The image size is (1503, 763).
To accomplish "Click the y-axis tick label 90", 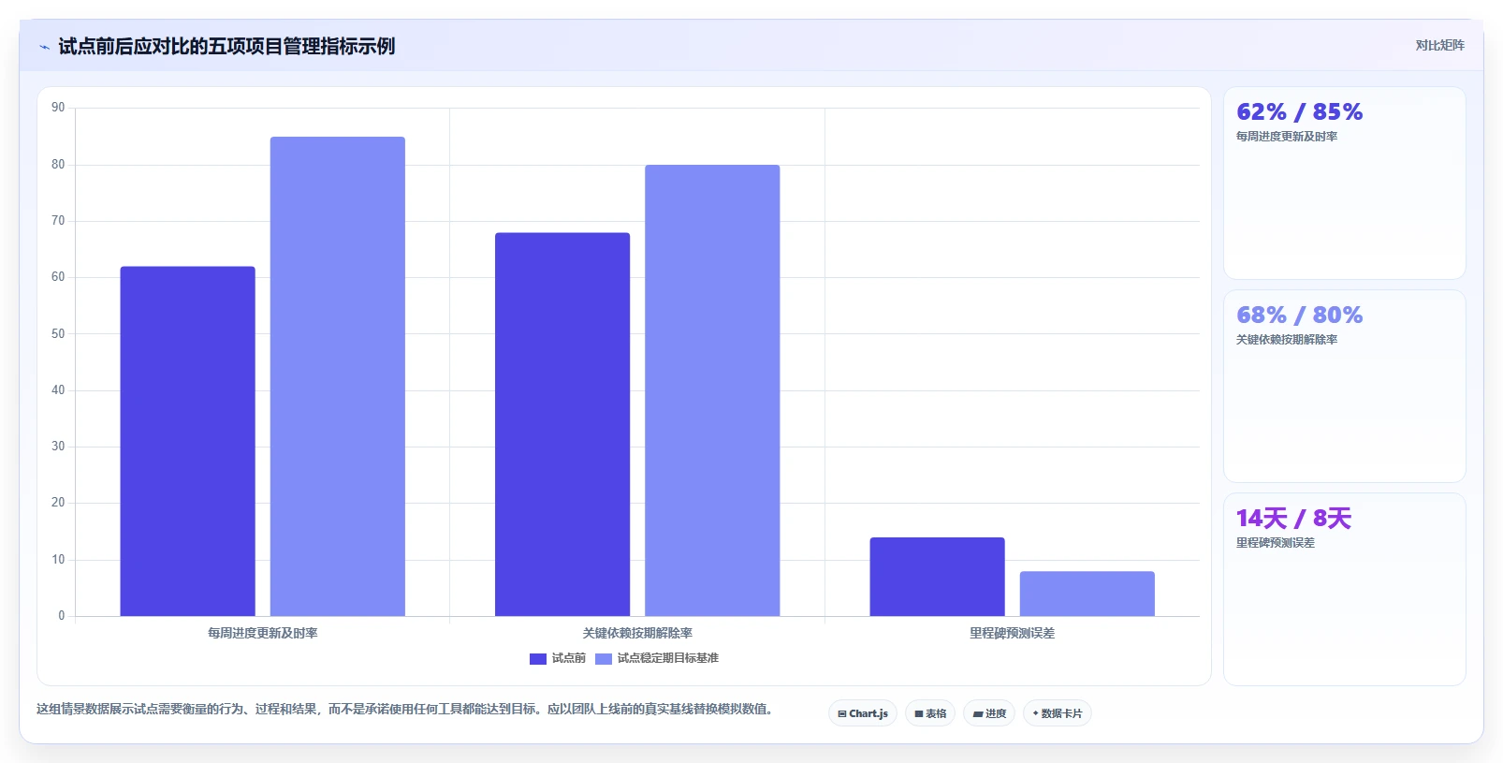I will [x=58, y=108].
